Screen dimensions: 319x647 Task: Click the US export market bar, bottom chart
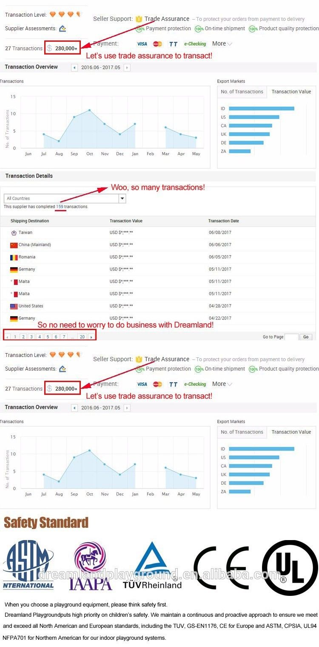[254, 457]
